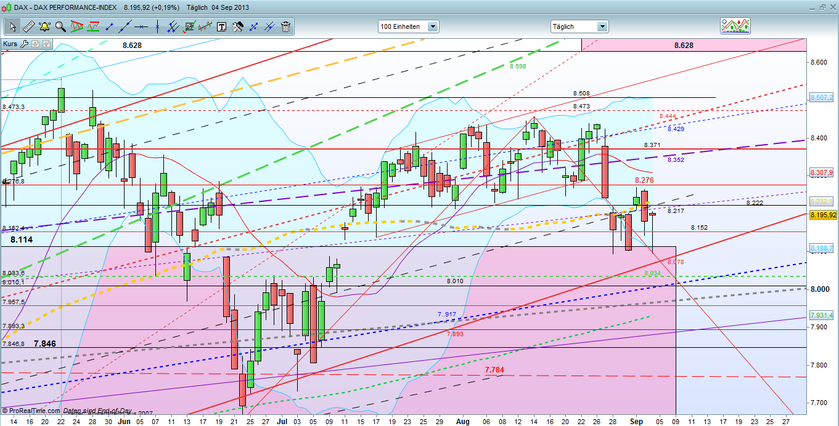Select the regression channel tool
This screenshot has width=839, height=426.
tap(206, 26)
